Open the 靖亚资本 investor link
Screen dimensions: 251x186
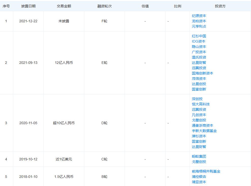tap(199, 182)
